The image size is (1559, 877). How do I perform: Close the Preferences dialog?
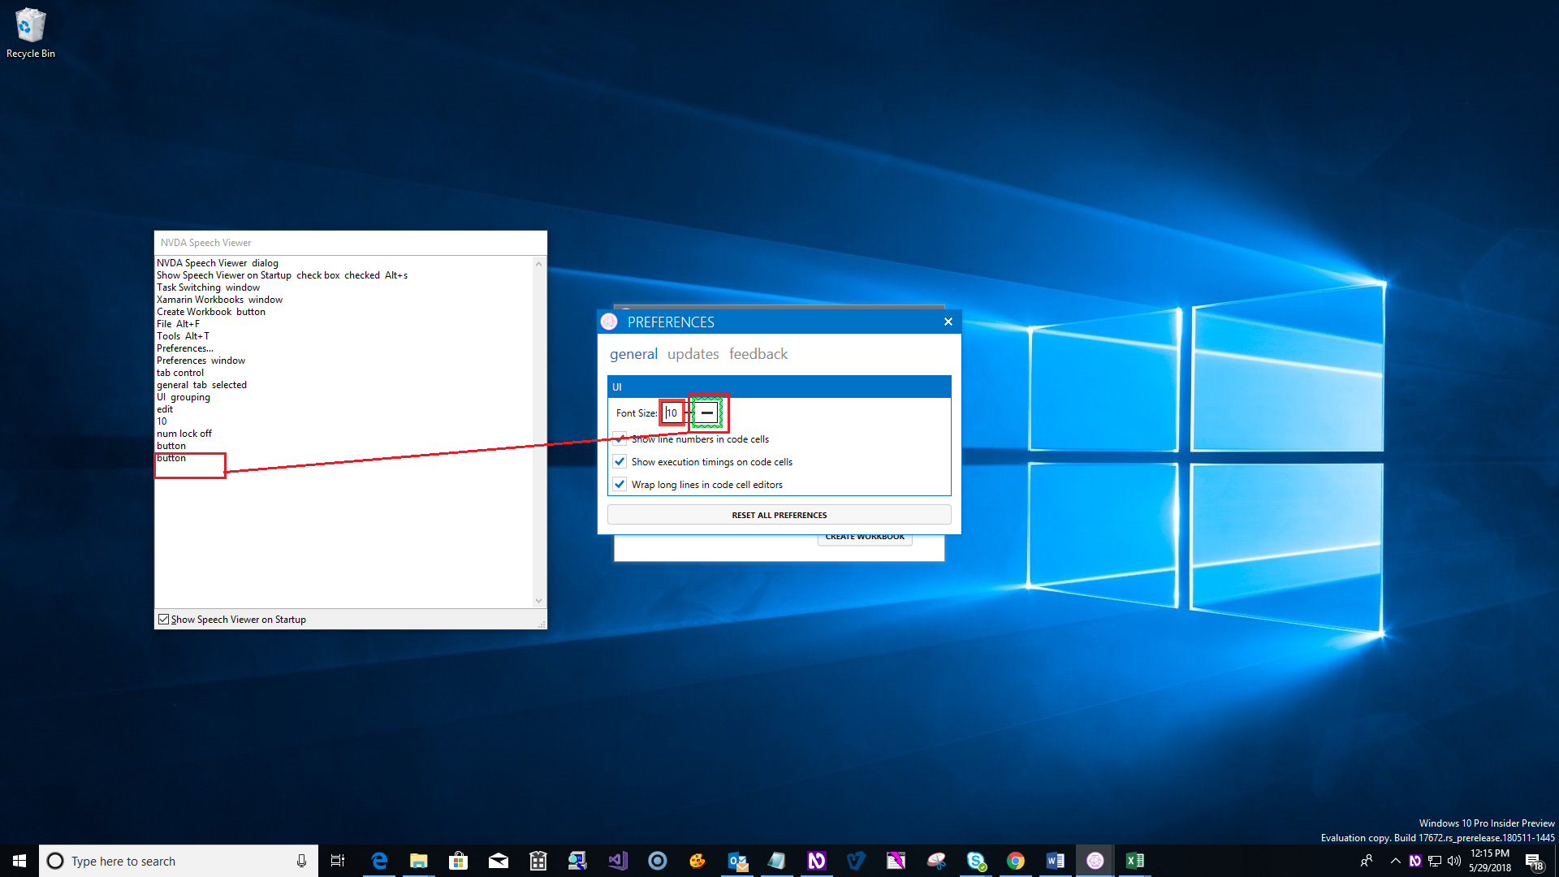coord(948,322)
